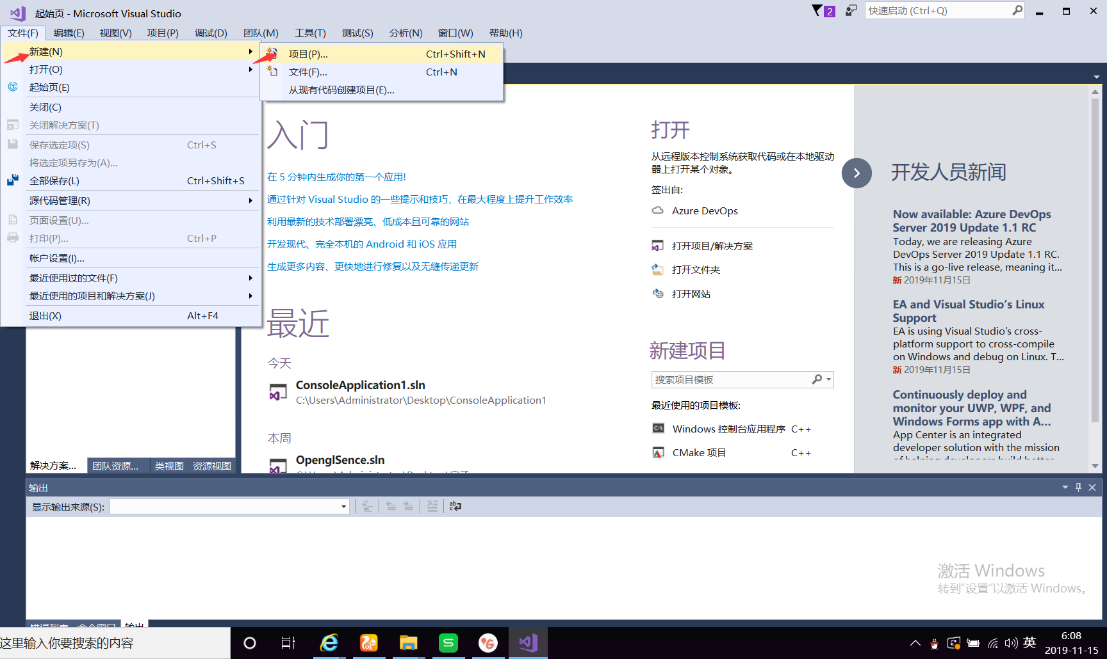Open recent solution OpenglSence.sln
The width and height of the screenshot is (1107, 659).
[x=340, y=459]
